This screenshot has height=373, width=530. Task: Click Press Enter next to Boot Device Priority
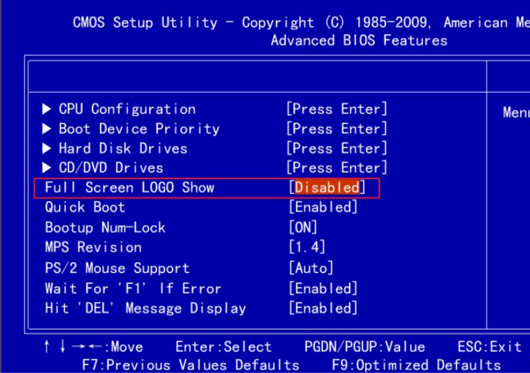pos(337,128)
